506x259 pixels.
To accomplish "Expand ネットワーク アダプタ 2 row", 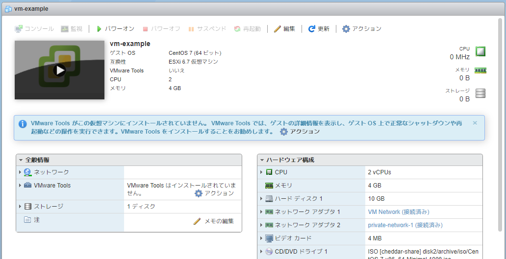I will [261, 225].
